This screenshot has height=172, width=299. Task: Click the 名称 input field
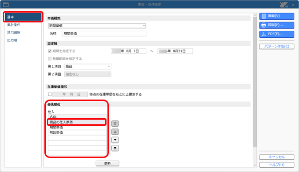(104, 34)
